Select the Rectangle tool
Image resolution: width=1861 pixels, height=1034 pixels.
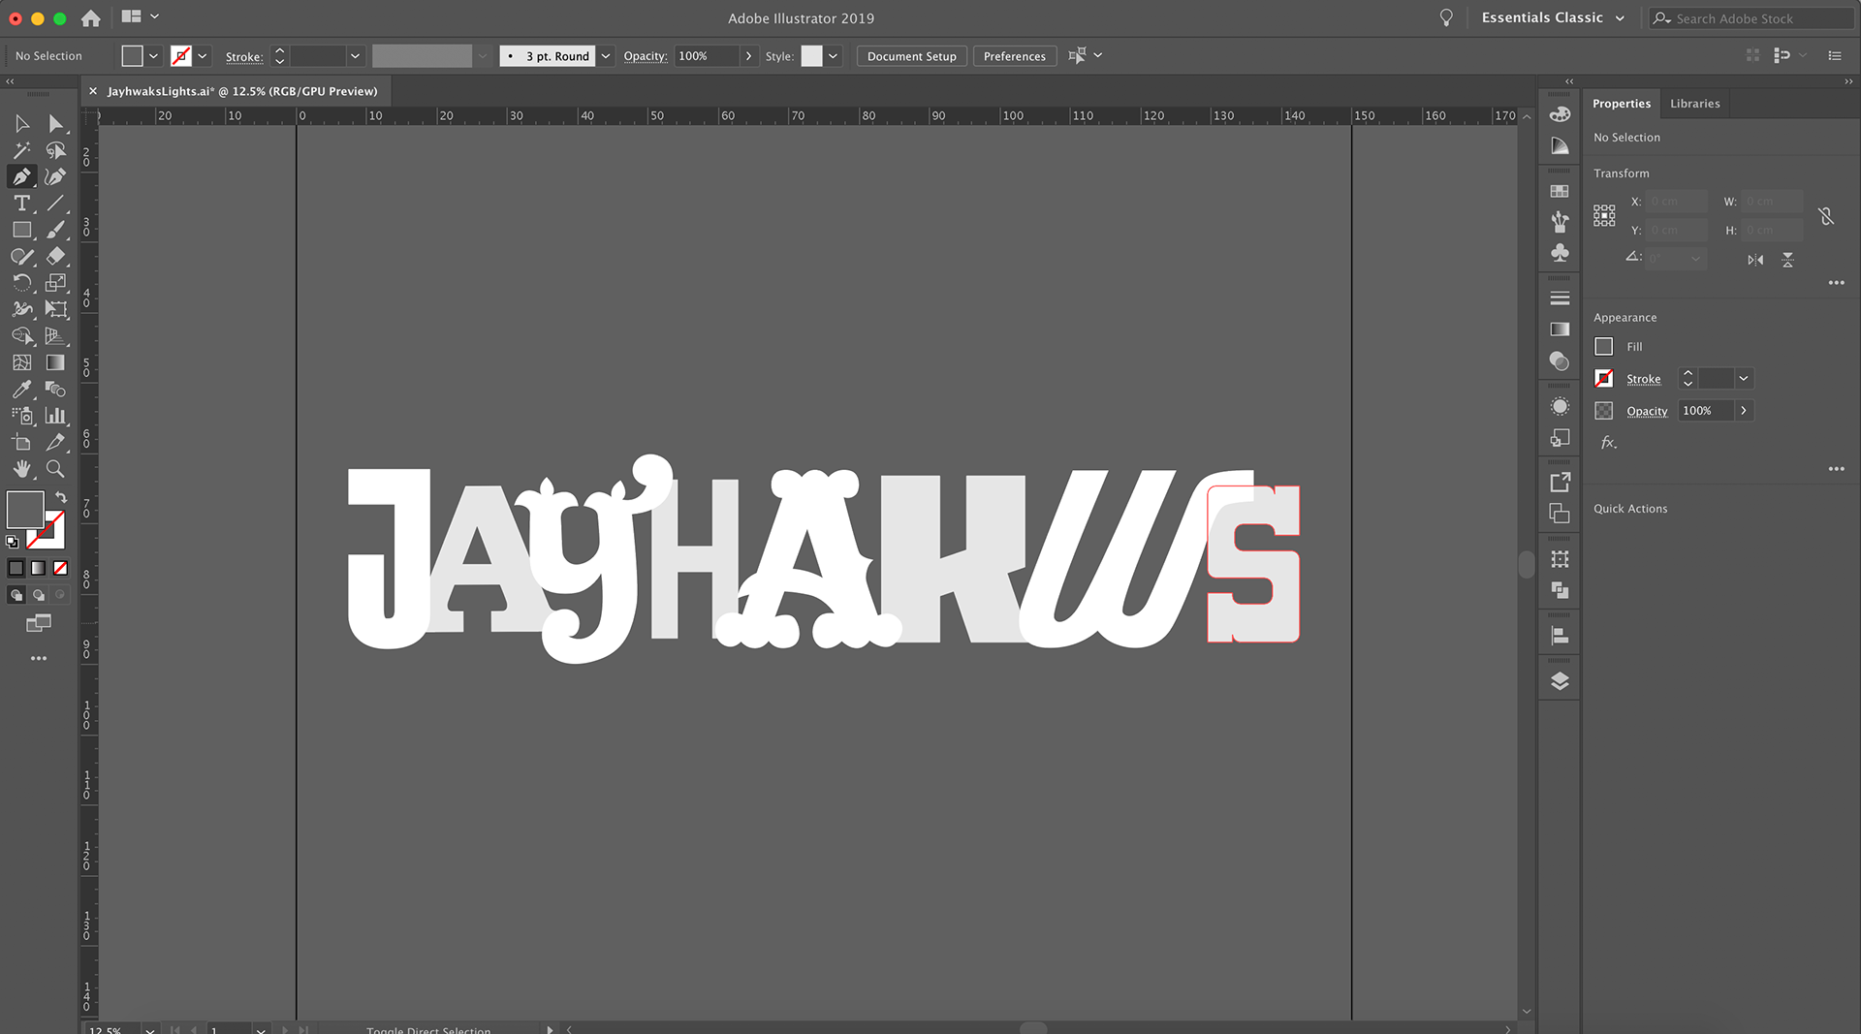tap(22, 230)
